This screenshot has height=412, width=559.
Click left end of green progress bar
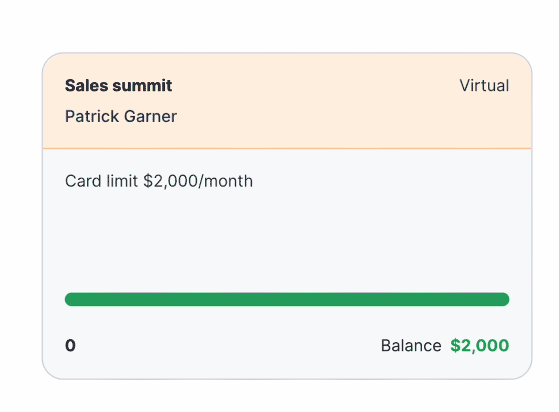71,299
